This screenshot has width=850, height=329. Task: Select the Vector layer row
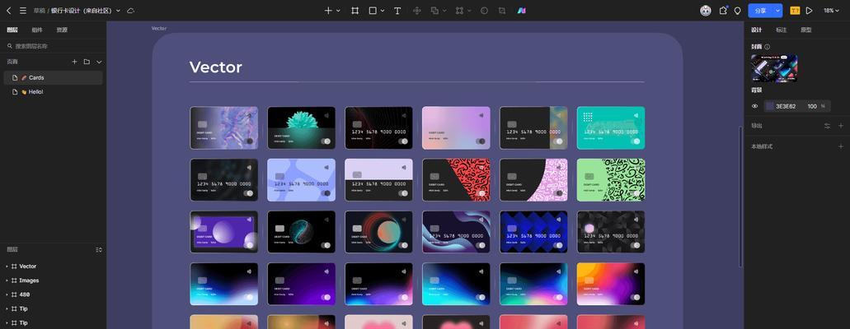(x=53, y=266)
